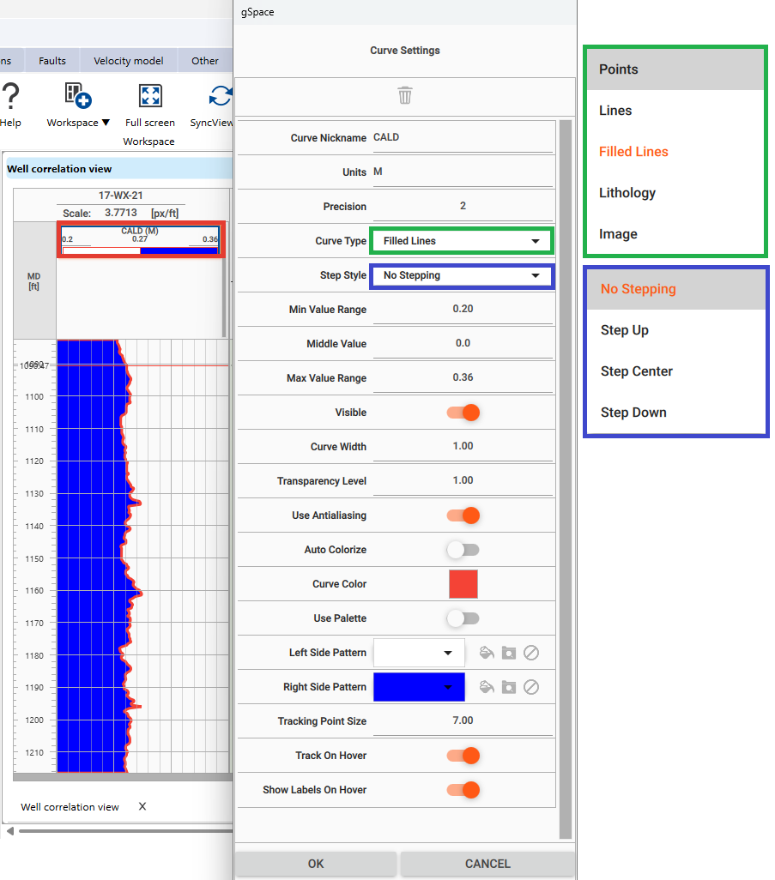
Task: Clear the Right Side Pattern using the prohibition icon
Action: pos(531,687)
